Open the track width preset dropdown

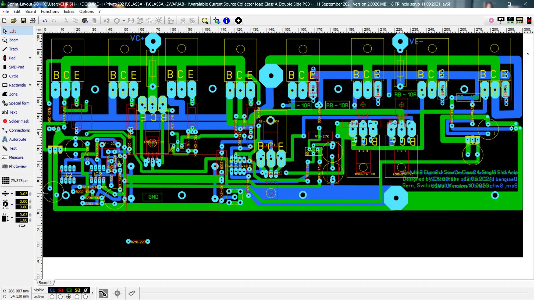click(x=12, y=194)
